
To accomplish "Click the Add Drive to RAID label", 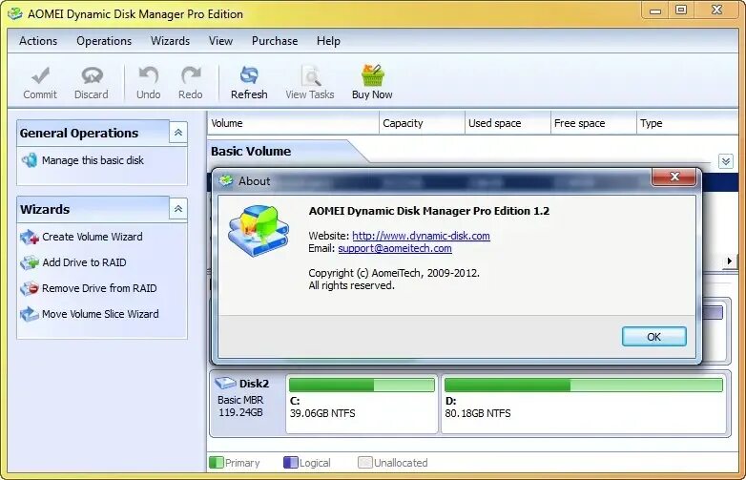I will point(84,262).
